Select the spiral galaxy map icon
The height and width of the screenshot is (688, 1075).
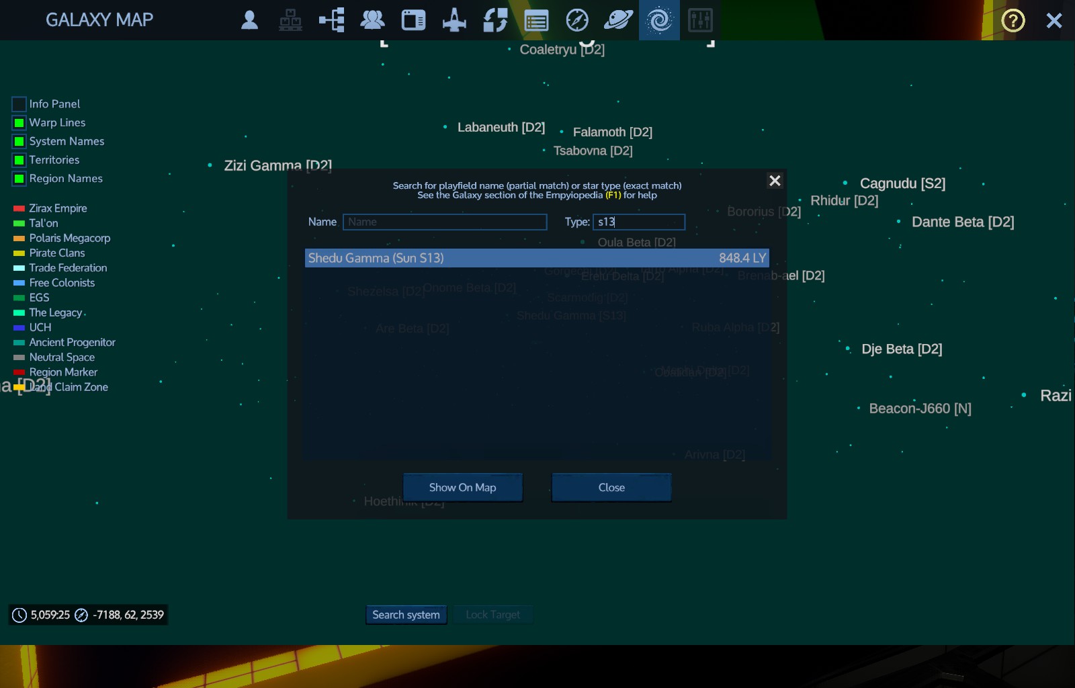(659, 20)
